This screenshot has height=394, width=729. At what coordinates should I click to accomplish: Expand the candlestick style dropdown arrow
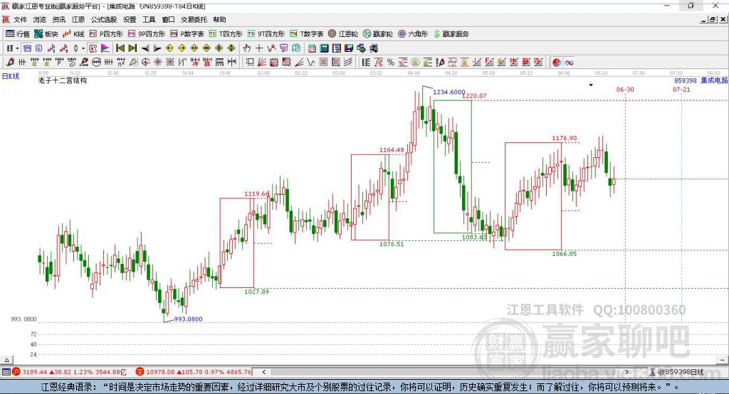(x=83, y=48)
